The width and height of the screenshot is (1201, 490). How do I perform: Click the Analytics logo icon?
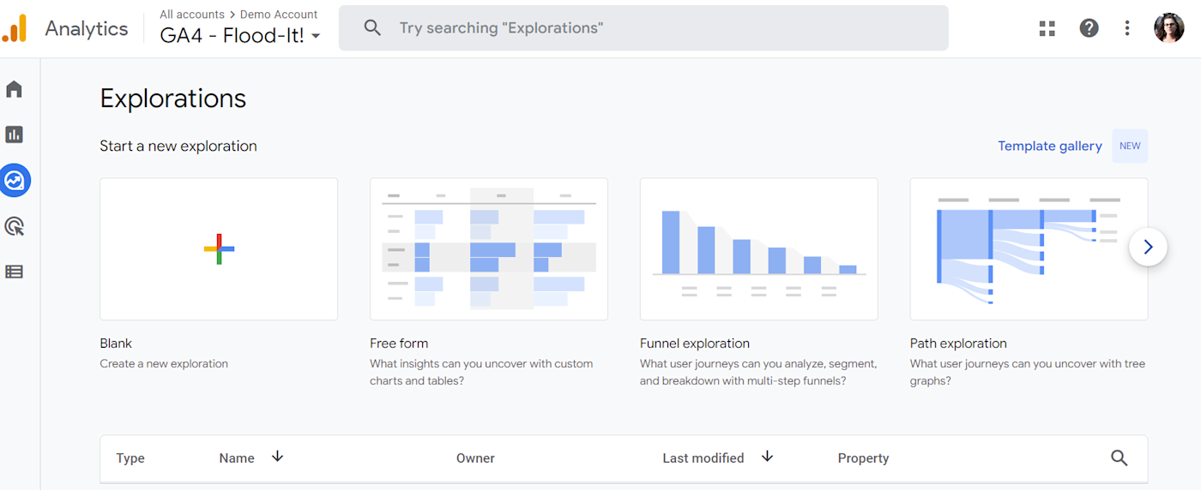pos(15,28)
